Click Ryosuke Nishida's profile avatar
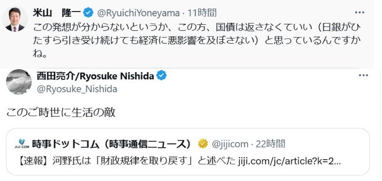Viewport: 382px width, 181px height. [19, 81]
